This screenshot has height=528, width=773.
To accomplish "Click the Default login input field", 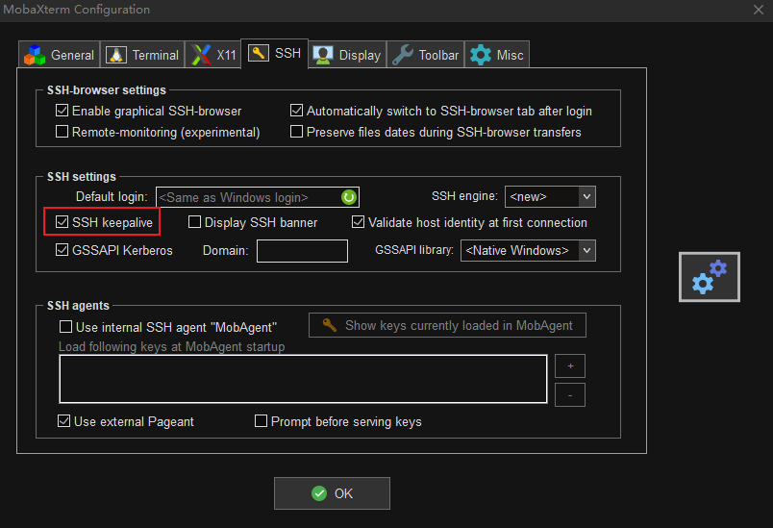I will click(x=258, y=197).
